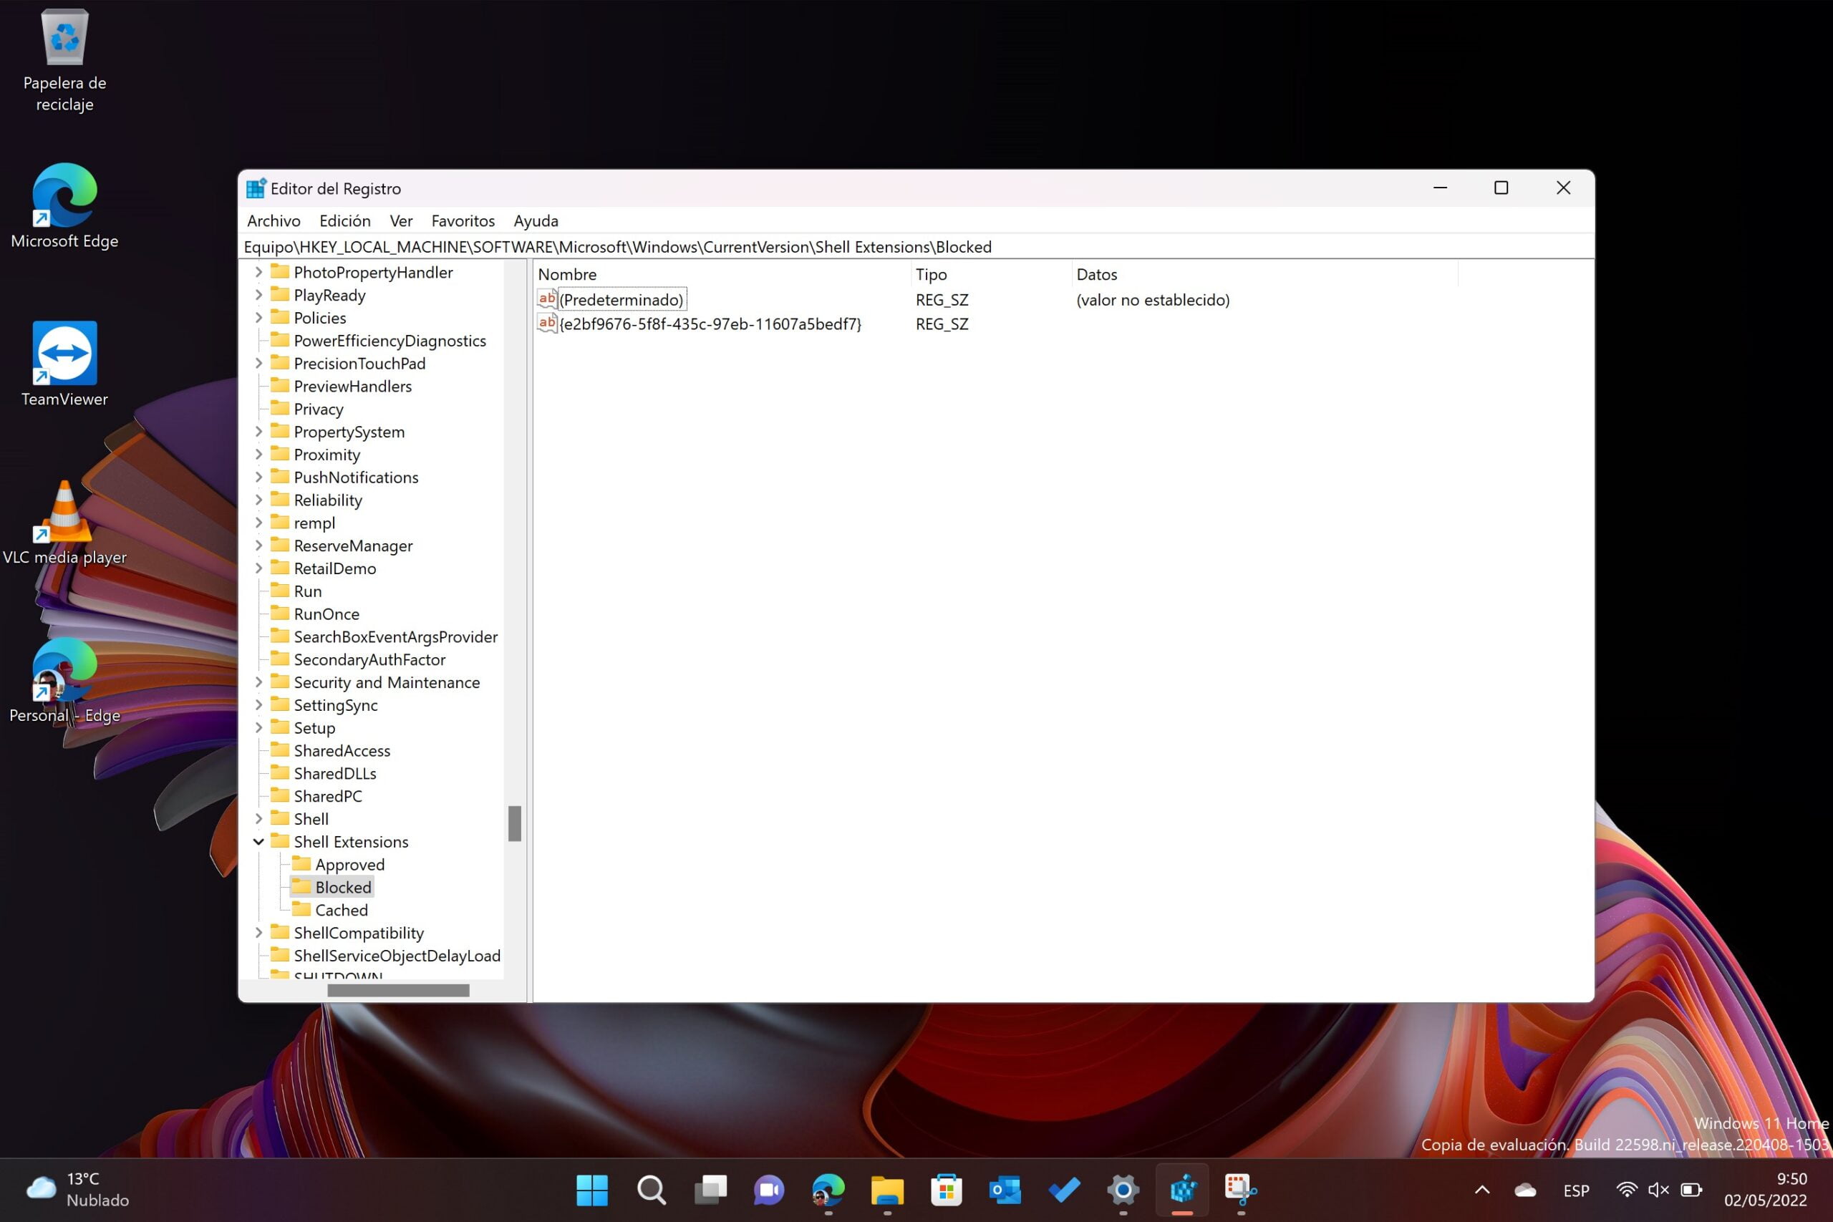
Task: Select the Run key
Action: tap(308, 591)
